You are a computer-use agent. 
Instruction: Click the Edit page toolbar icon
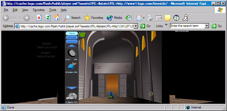[159, 18]
